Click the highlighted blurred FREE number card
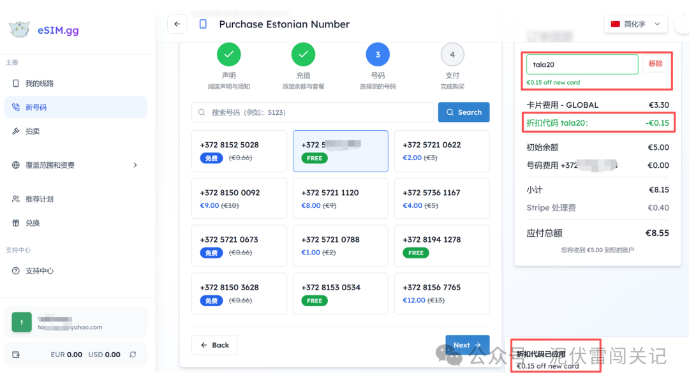 coord(341,151)
